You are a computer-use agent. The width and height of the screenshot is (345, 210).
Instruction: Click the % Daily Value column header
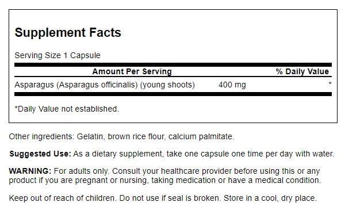pos(302,71)
